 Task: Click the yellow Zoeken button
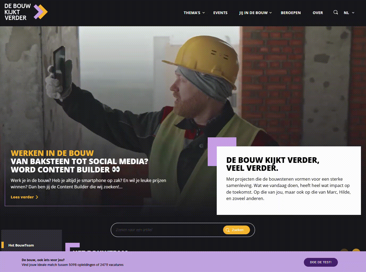(x=236, y=230)
